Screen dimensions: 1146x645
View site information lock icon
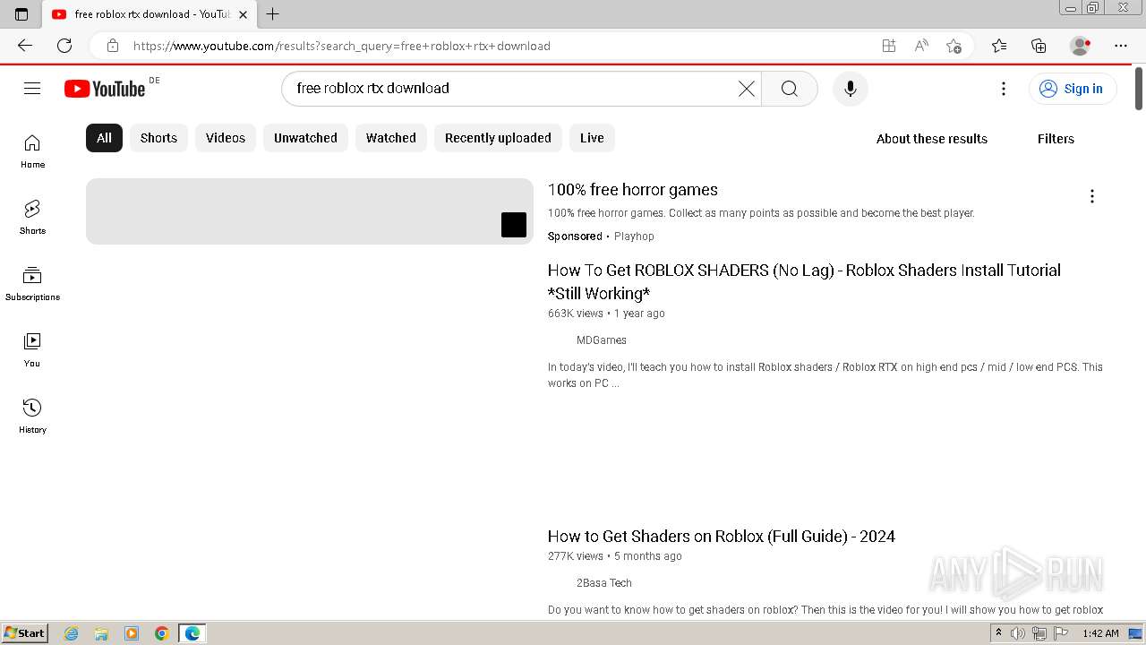coord(112,46)
